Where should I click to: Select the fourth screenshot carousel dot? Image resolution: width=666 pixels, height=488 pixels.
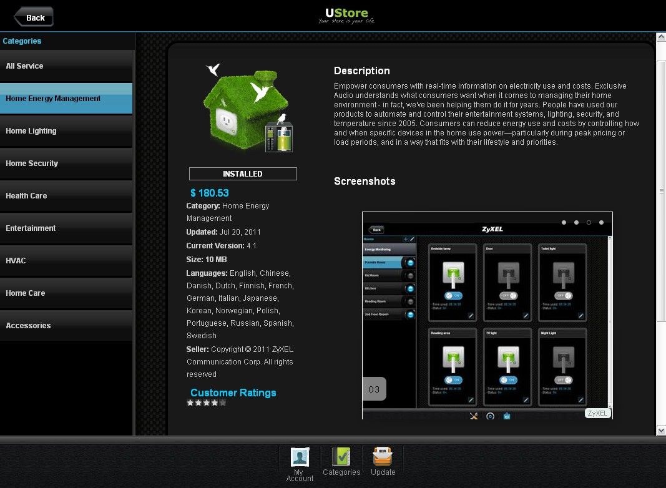602,223
